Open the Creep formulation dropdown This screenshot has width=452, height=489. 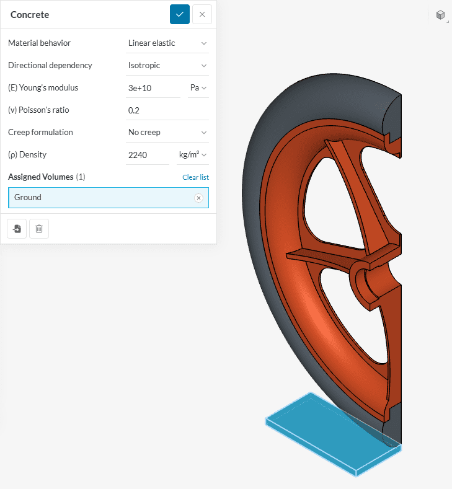tap(167, 132)
